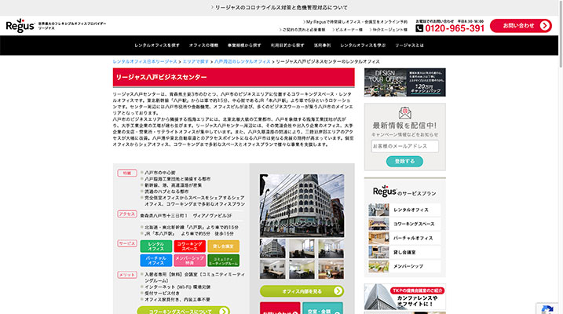
Task: Click the red お問い合わせ contact button
Action: point(521,26)
